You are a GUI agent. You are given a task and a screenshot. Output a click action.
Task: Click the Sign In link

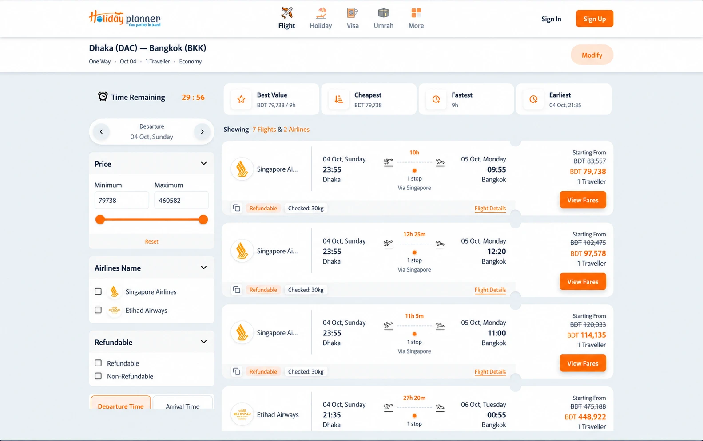point(551,19)
